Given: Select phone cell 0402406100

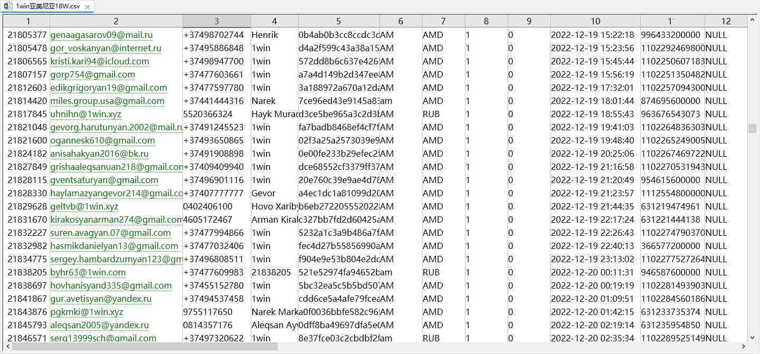Looking at the screenshot, I should [x=217, y=206].
